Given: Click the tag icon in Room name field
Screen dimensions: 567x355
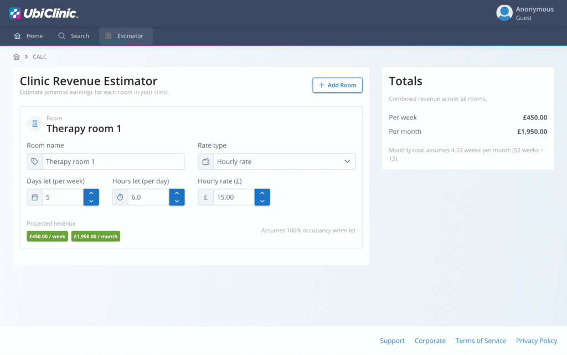Looking at the screenshot, I should pos(35,161).
